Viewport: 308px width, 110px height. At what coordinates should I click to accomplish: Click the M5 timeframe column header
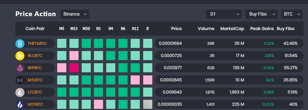click(62, 29)
